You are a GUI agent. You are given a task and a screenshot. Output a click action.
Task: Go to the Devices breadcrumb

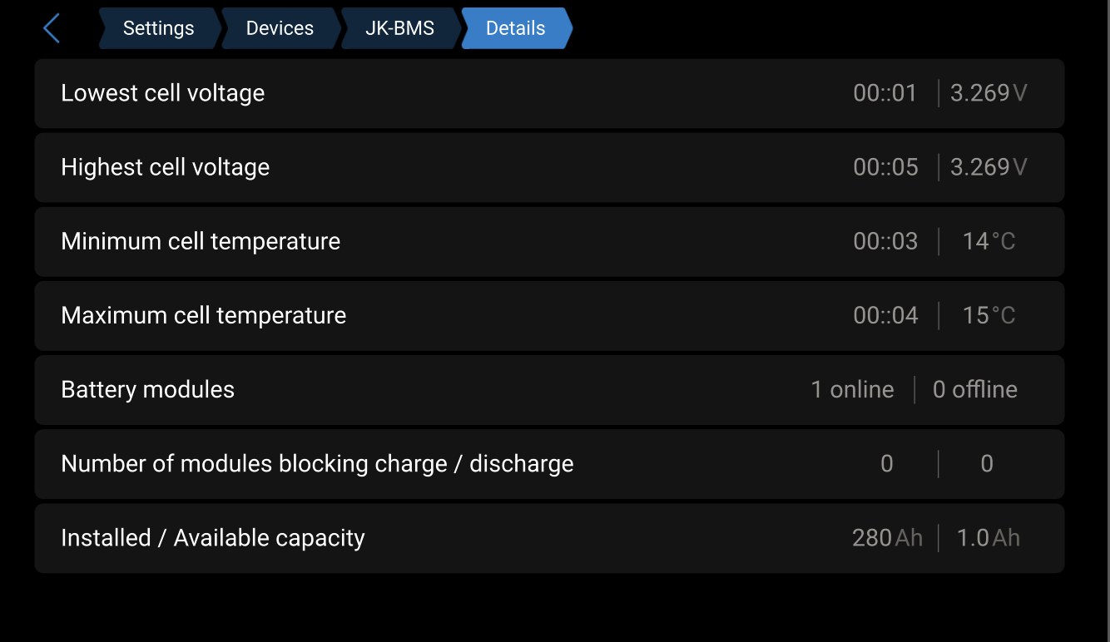tap(280, 28)
